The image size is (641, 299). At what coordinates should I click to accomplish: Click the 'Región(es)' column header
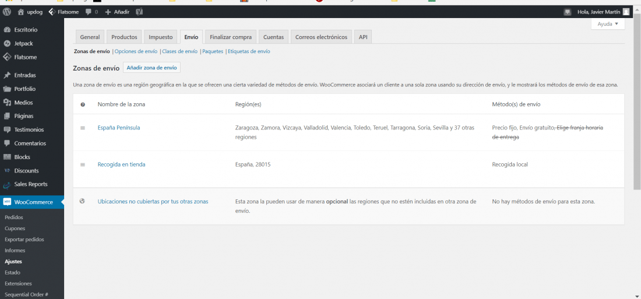pyautogui.click(x=248, y=104)
